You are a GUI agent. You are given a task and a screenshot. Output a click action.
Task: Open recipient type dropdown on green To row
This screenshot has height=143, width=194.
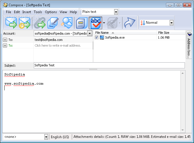pyautogui.click(x=5, y=45)
